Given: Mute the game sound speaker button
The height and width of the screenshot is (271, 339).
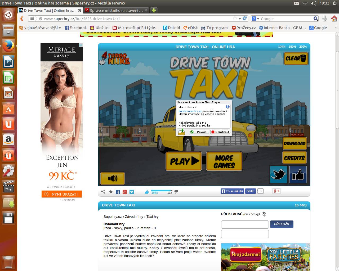Looking at the screenshot, I should pos(113,178).
